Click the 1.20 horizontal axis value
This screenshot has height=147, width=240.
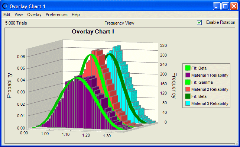pyautogui.click(x=86, y=135)
